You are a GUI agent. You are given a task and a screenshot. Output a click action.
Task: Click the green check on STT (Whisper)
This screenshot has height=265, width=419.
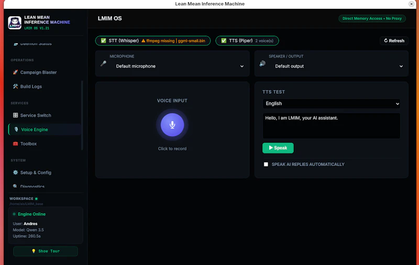(x=103, y=41)
